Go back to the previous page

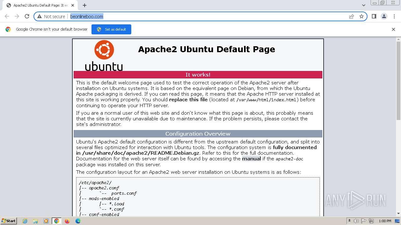pyautogui.click(x=7, y=16)
